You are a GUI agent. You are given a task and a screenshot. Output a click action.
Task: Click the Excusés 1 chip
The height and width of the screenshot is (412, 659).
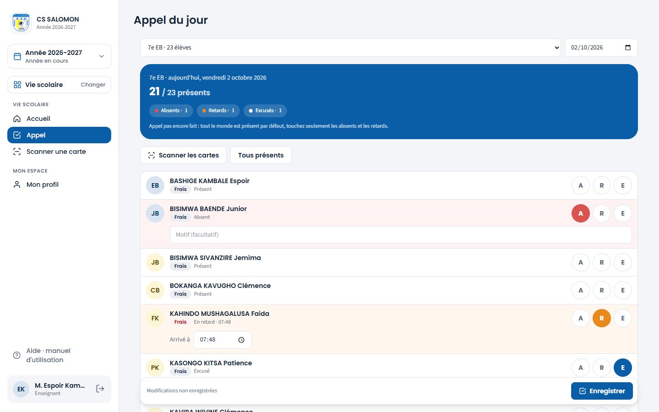265,111
